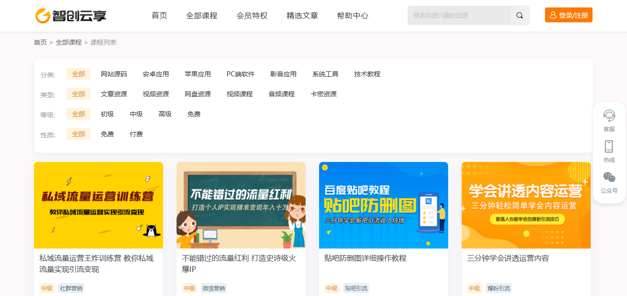Click the 登录/注册 login button
Screen dimensions: 627x296
(x=568, y=15)
